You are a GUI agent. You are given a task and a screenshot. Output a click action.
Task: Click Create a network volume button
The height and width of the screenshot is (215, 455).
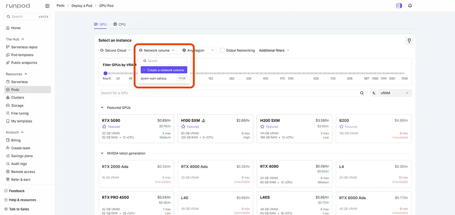click(x=164, y=70)
